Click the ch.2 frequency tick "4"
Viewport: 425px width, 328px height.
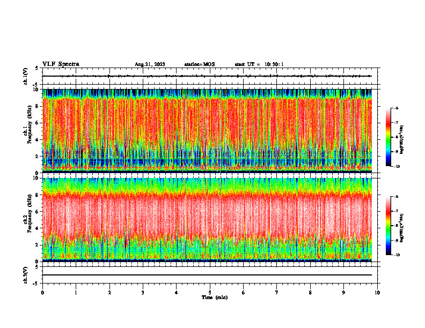click(x=38, y=228)
